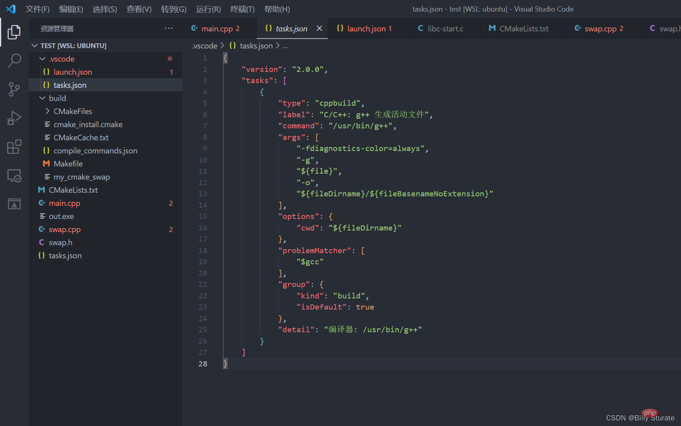Click the explorer More Actions ellipsis
Screen dimensions: 681x426
tap(168, 29)
